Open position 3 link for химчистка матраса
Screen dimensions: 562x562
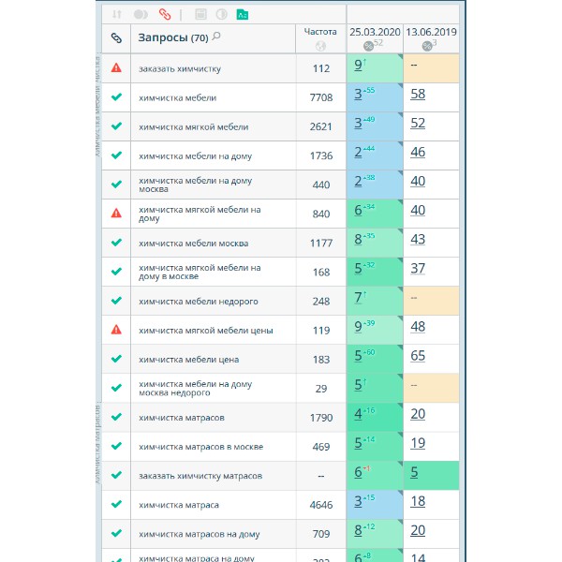pyautogui.click(x=358, y=501)
